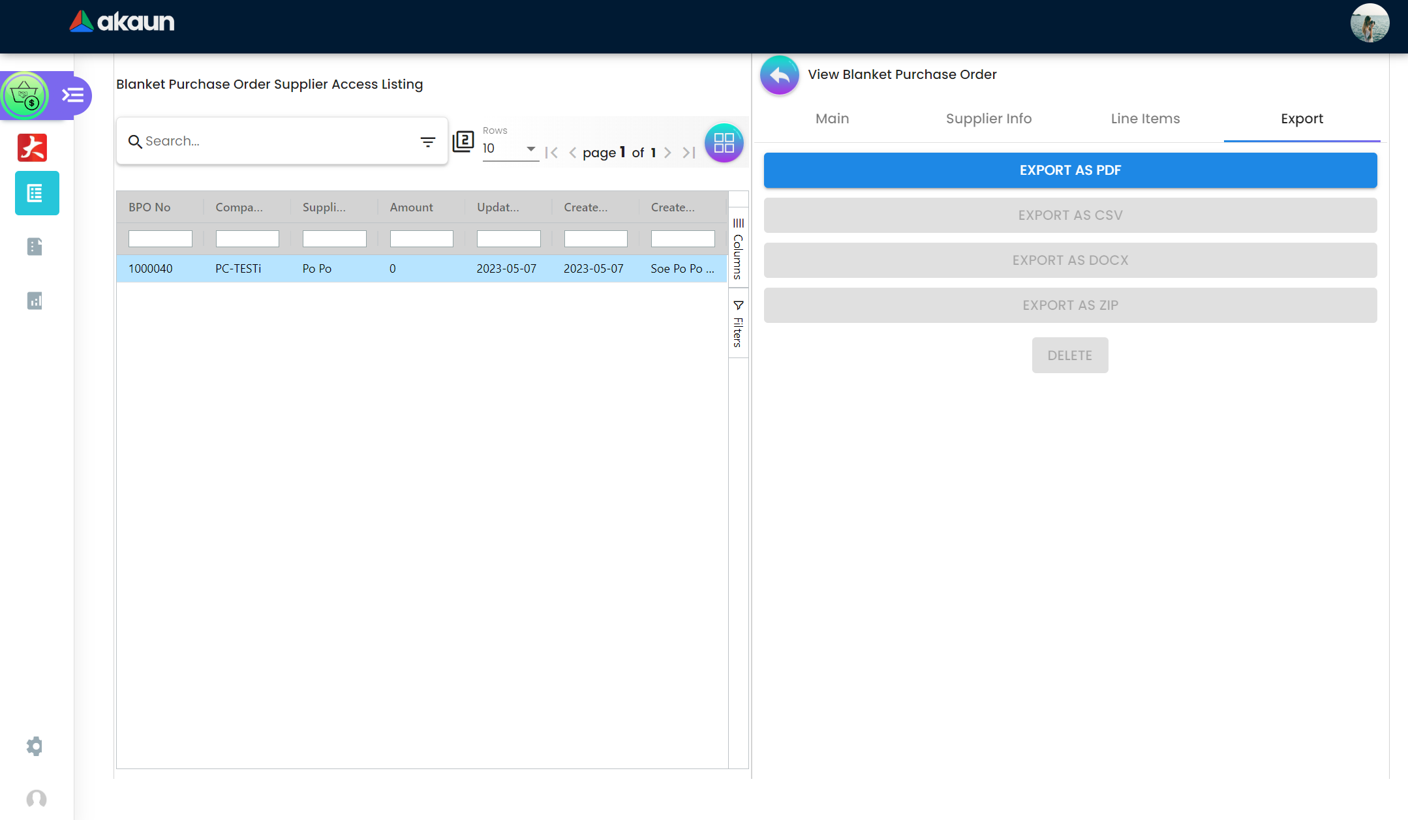The width and height of the screenshot is (1408, 820).
Task: Open the red PDF app sidebar icon
Action: coord(33,147)
